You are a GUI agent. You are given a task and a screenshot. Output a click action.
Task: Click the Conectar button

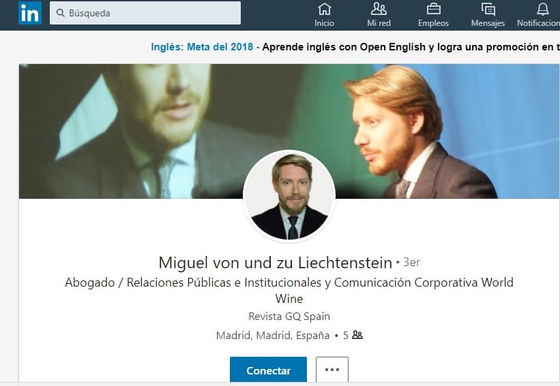pos(268,370)
